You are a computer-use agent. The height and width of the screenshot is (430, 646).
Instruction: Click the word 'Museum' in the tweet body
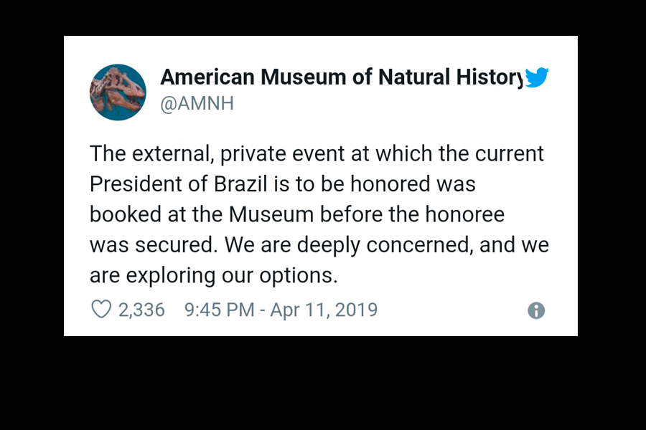[x=271, y=214]
